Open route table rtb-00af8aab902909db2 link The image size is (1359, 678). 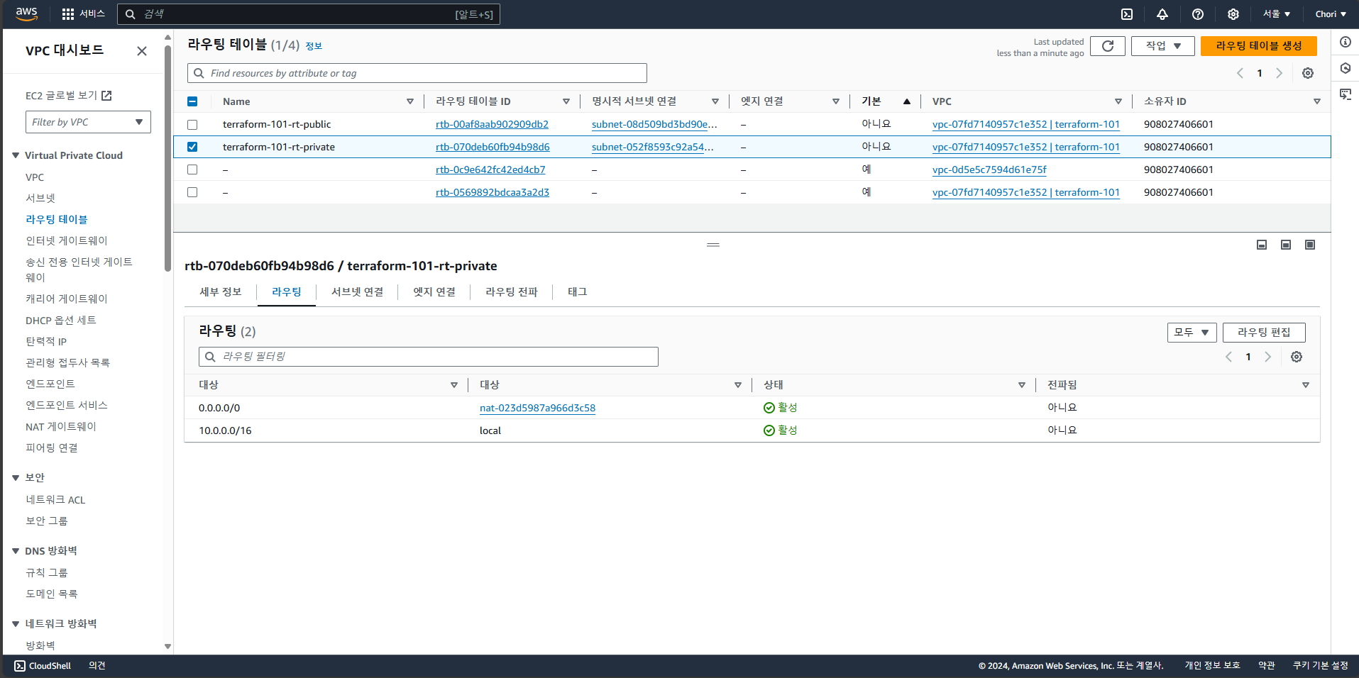pyautogui.click(x=492, y=124)
